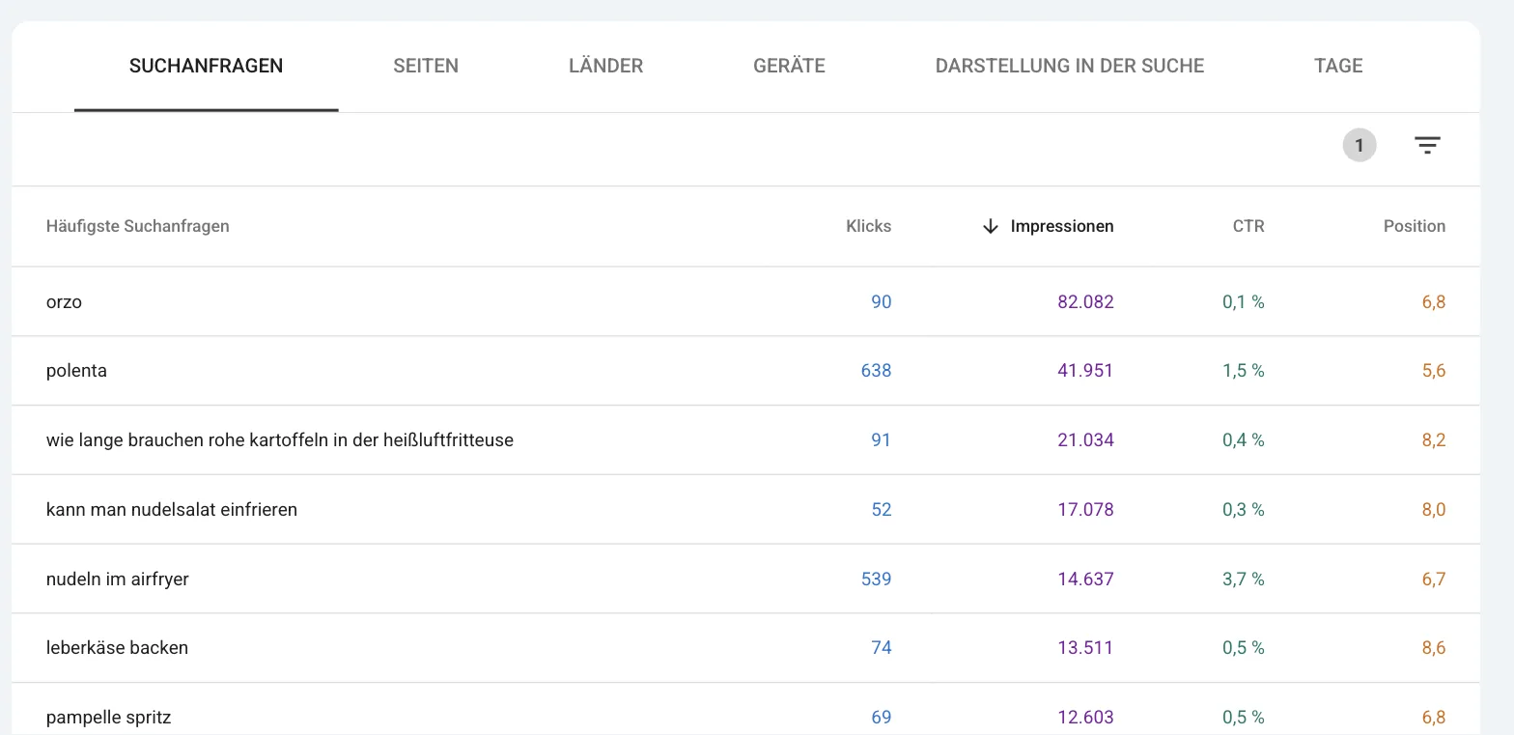
Task: Click the clicks value 74
Action: [882, 648]
